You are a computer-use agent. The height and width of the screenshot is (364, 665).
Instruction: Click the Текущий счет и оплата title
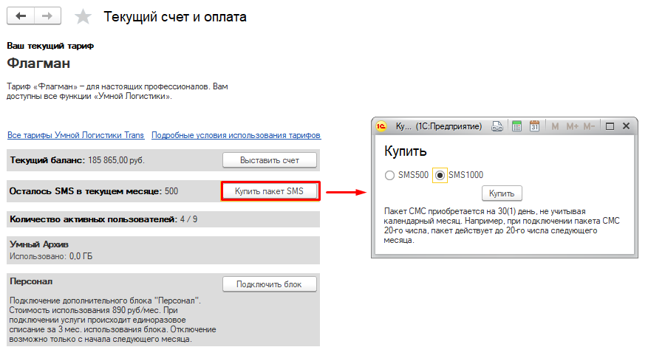(x=175, y=17)
